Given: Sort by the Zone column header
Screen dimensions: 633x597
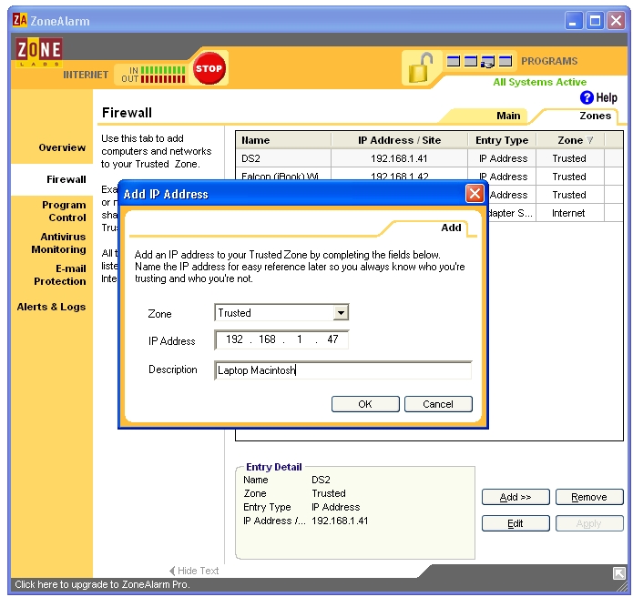Looking at the screenshot, I should coord(570,140).
